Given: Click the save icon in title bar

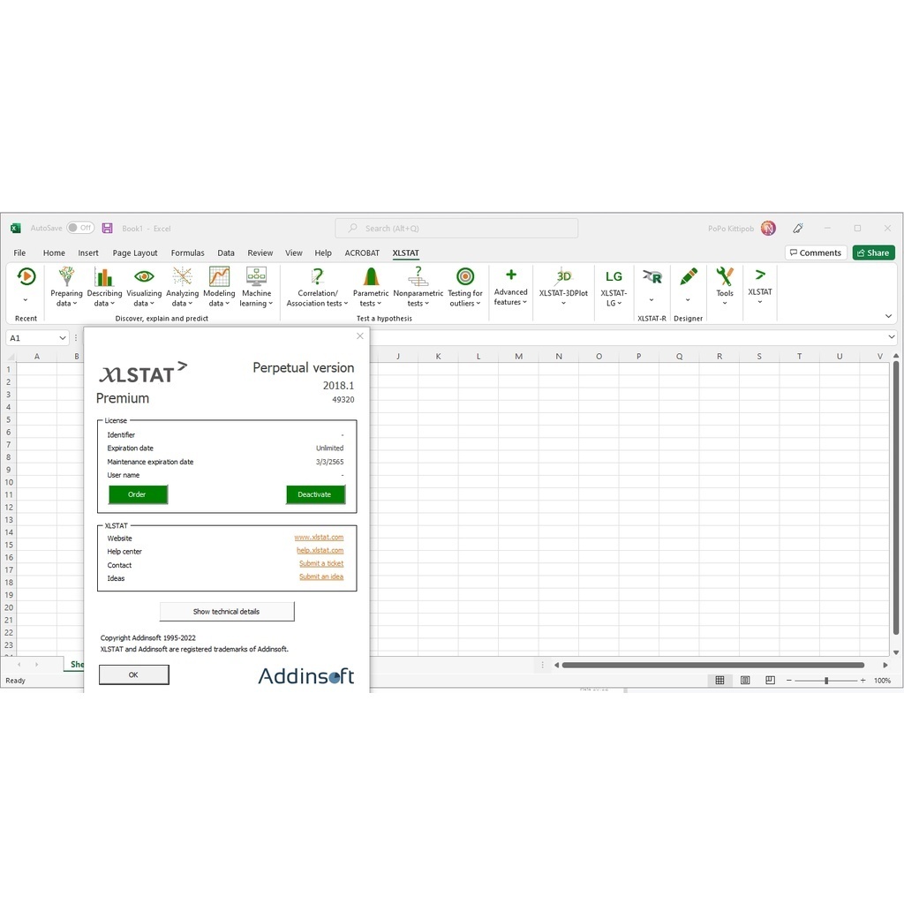Looking at the screenshot, I should click(107, 229).
